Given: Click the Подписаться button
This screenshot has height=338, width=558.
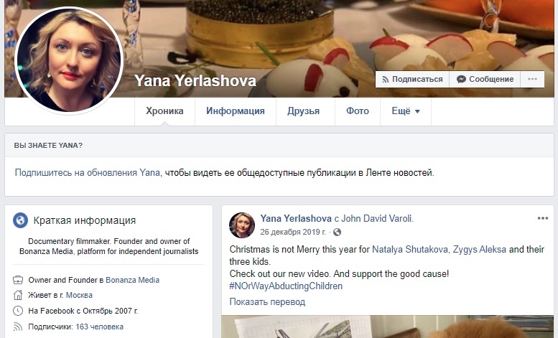Looking at the screenshot, I should (412, 79).
